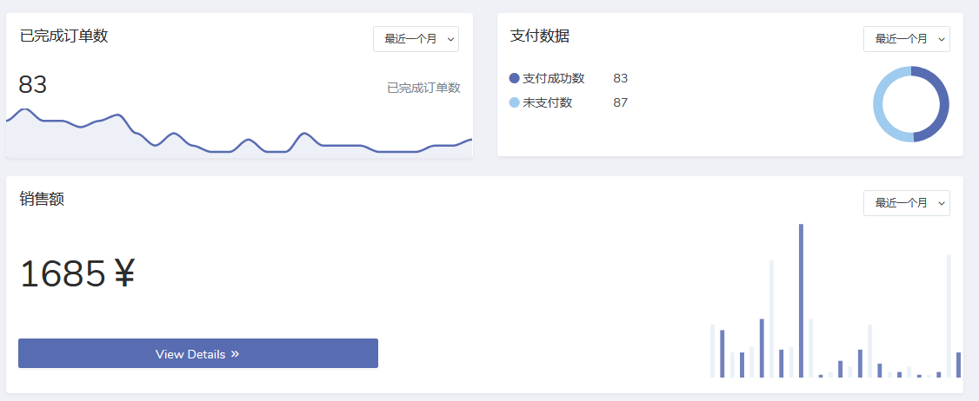Click the gray 已完成订单数 chart label
The width and height of the screenshot is (979, 401).
pos(423,88)
